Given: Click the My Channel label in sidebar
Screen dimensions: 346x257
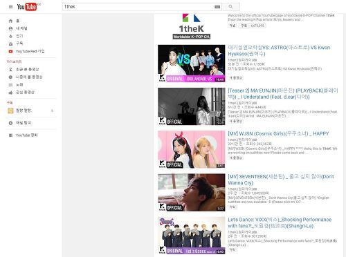Looking at the screenshot, I should [x=21, y=28].
